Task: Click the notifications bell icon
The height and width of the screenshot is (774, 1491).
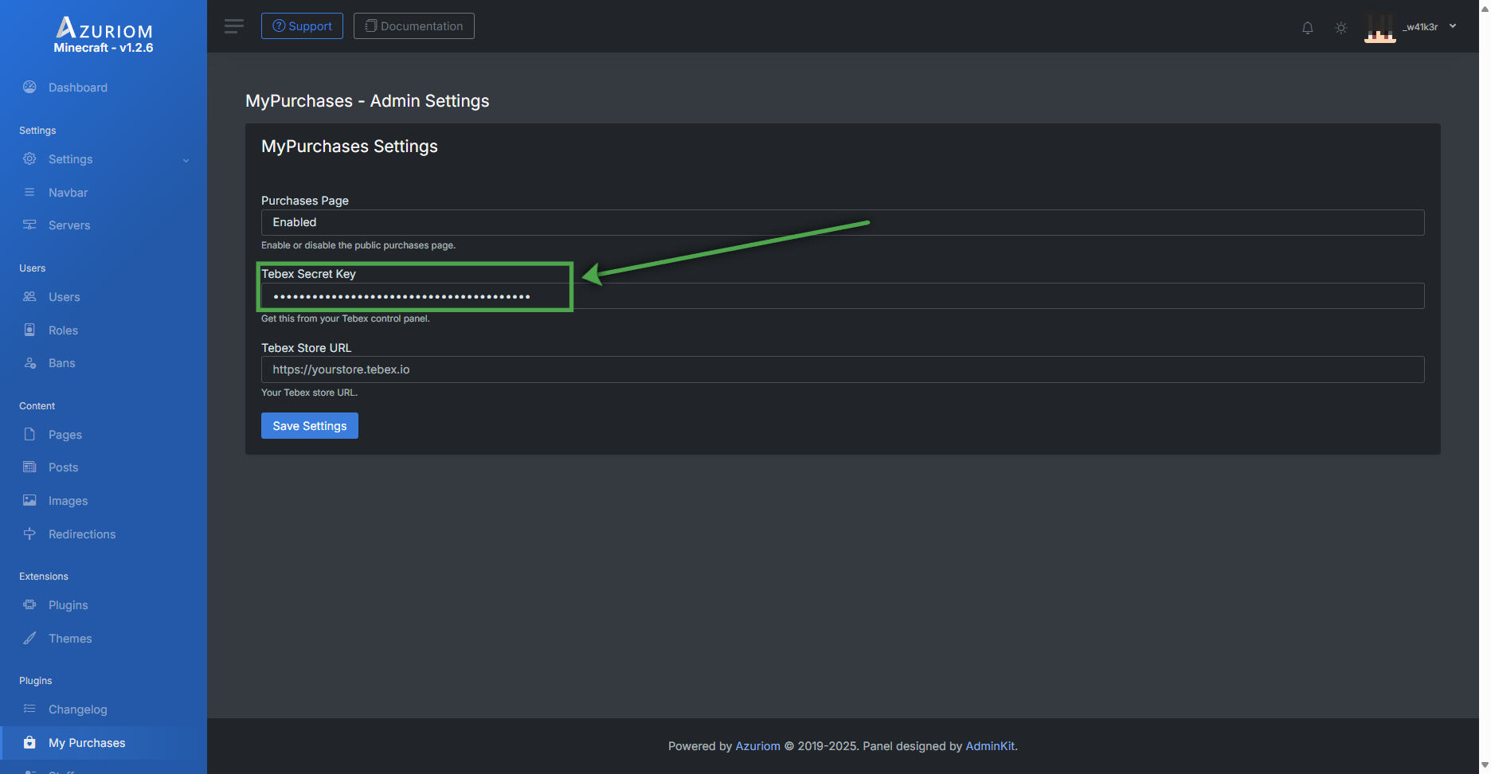Action: [x=1307, y=28]
